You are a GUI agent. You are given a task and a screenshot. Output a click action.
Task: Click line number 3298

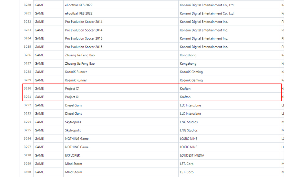point(27,155)
